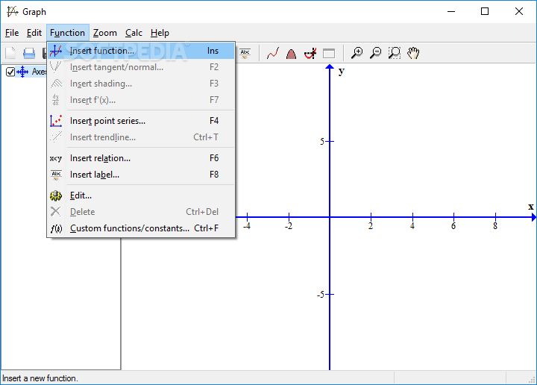Click the Graph app icon in title bar

[x=13, y=12]
